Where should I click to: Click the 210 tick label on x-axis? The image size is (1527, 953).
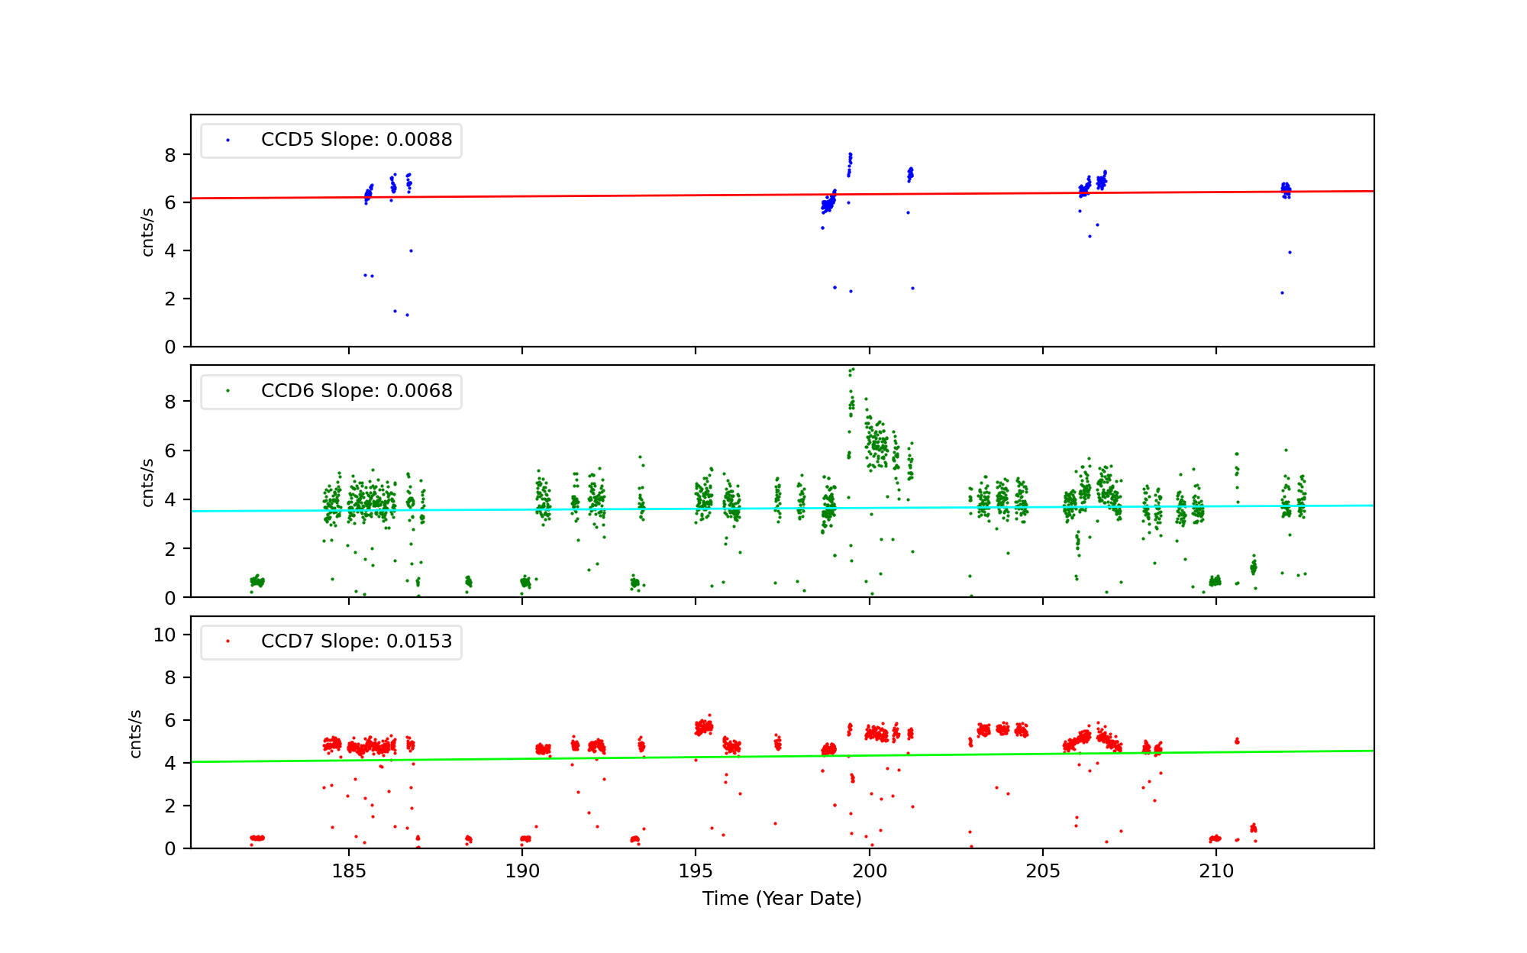tap(1215, 871)
